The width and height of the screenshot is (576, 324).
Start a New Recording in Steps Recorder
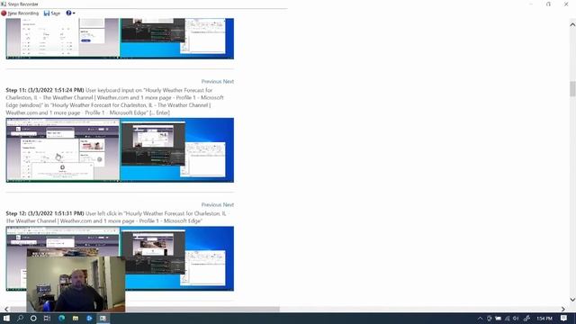[20, 13]
